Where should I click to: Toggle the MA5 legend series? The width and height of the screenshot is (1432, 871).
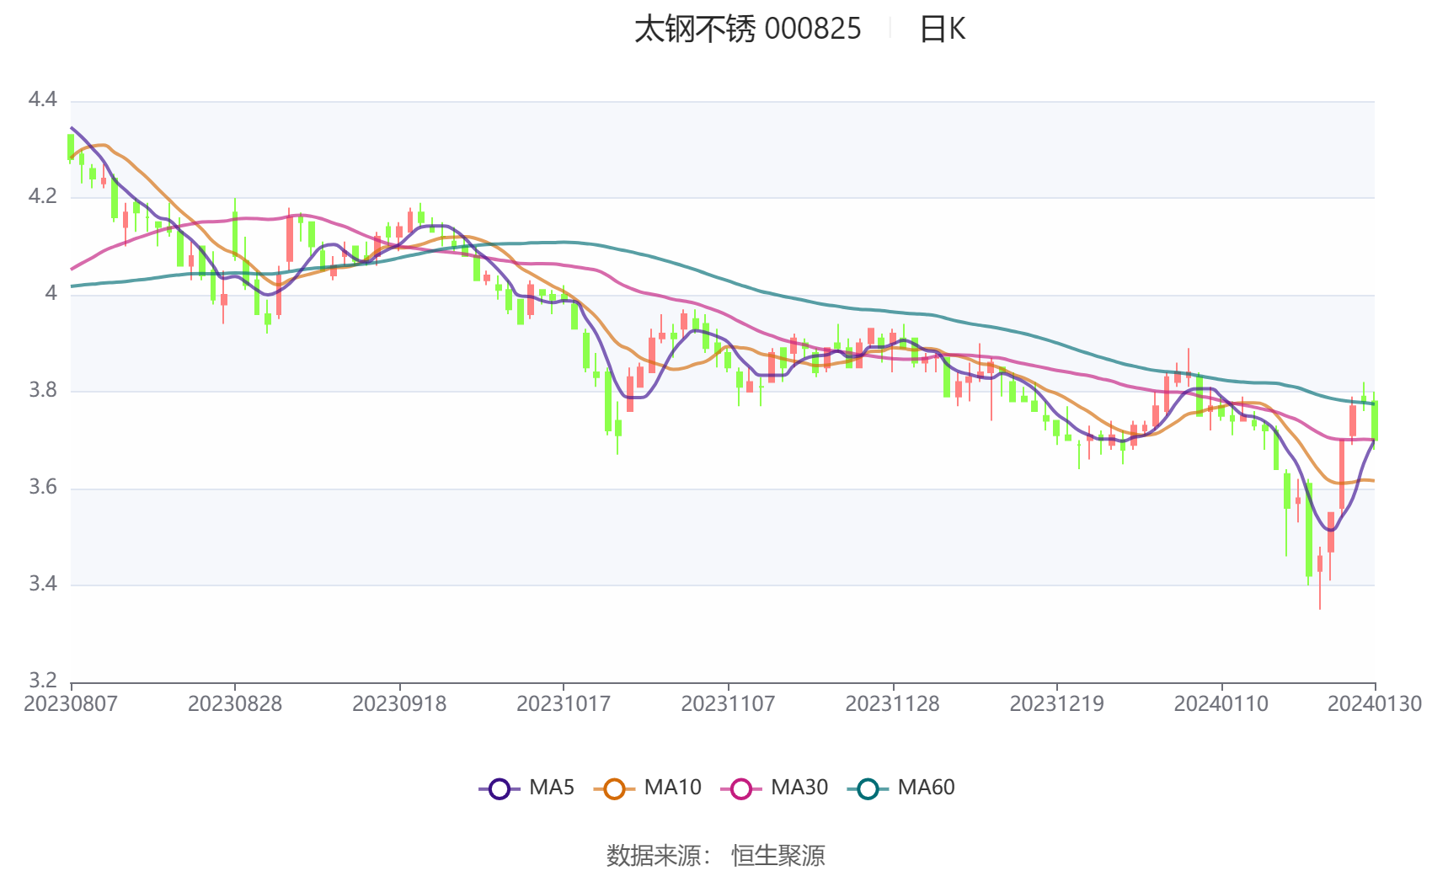(526, 788)
